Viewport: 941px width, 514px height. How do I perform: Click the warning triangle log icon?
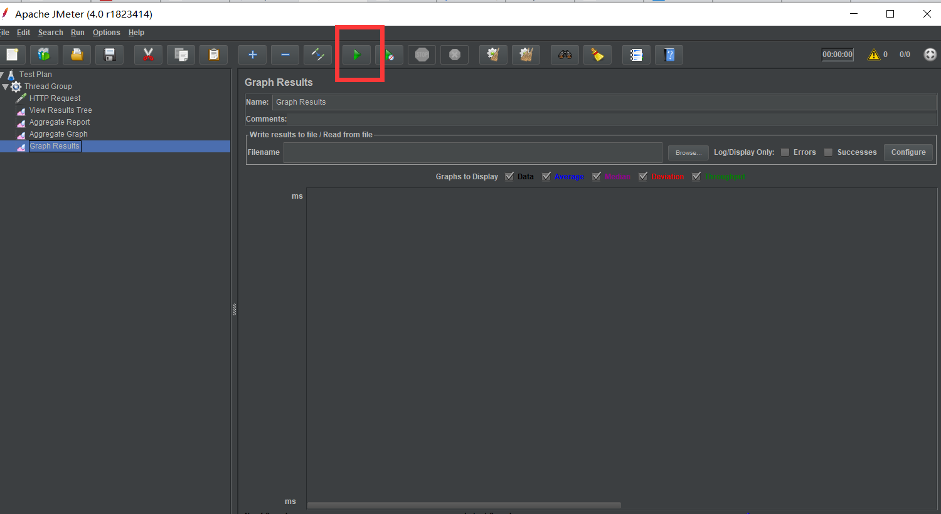(x=873, y=55)
